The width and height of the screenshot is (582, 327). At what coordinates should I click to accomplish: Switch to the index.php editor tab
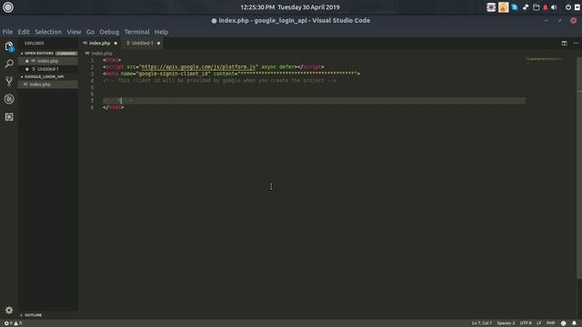pos(99,44)
